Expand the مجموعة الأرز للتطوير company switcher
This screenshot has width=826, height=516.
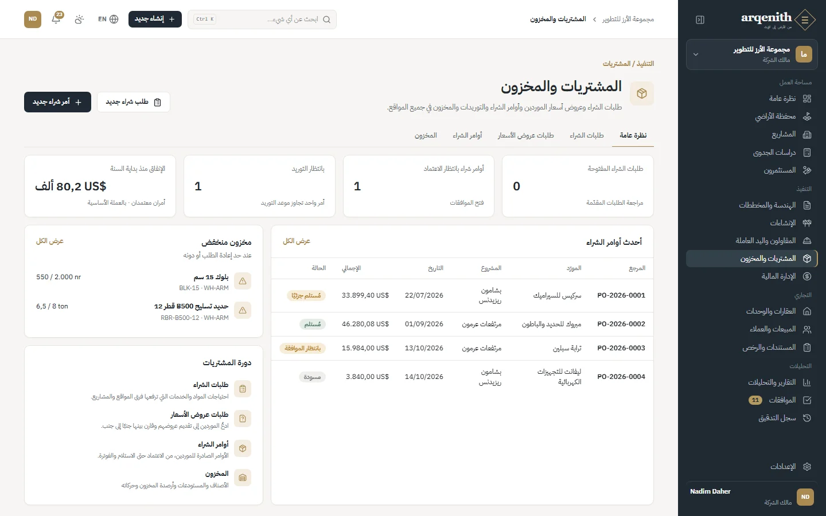pyautogui.click(x=752, y=54)
